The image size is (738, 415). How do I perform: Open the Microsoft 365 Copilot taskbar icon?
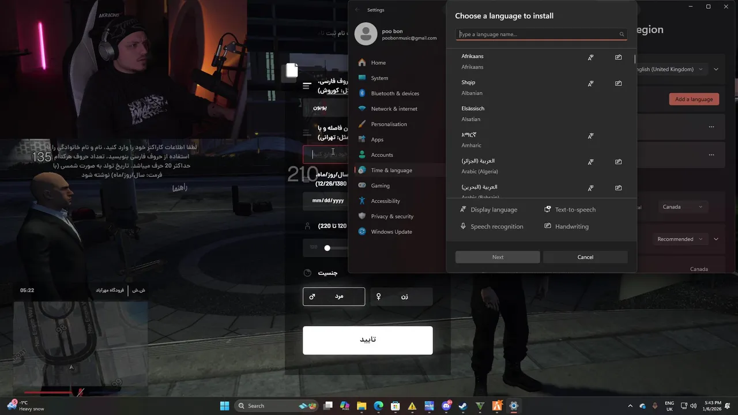(x=345, y=406)
